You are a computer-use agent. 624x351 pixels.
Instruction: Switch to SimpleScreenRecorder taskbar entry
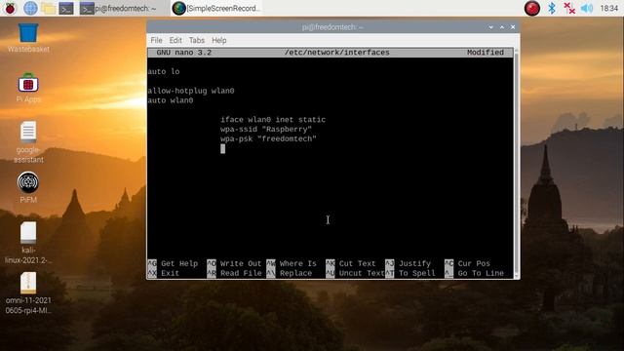[x=216, y=8]
